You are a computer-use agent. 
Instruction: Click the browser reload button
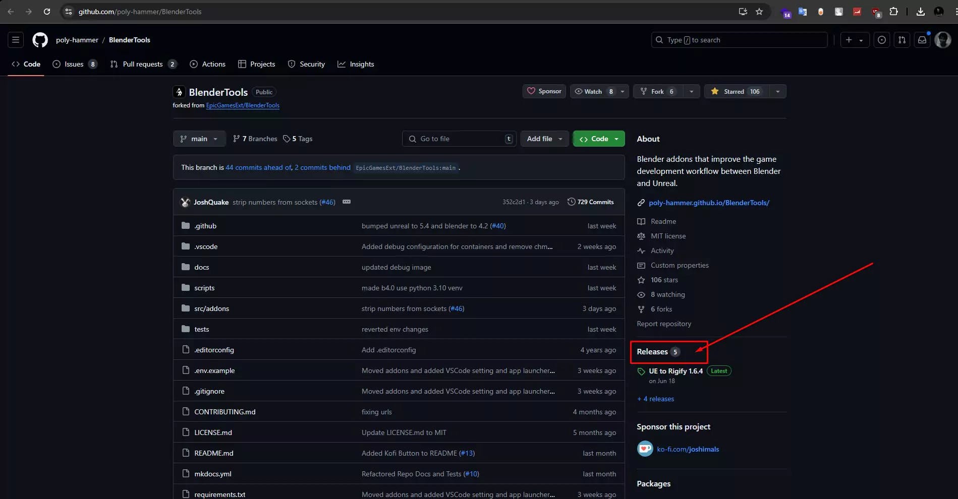[x=46, y=12]
